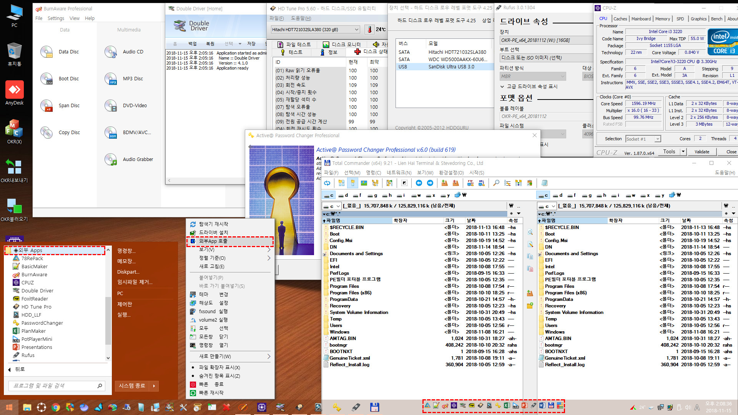Open Copy Disc in BurnAware
Image resolution: width=738 pixels, height=415 pixels.
[x=60, y=133]
